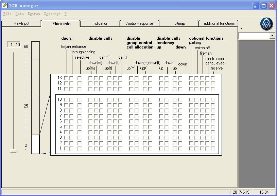This screenshot has width=277, height=196.
Task: Open the Audio Response tab
Action: 139,23
